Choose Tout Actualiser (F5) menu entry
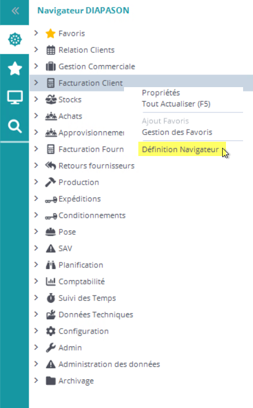253x408 pixels. 176,104
